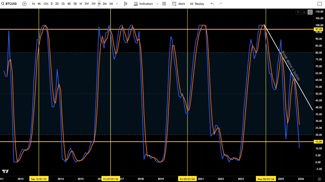325x182 pixels.
Task: Select the 2M timeframe
Action: [105, 4]
